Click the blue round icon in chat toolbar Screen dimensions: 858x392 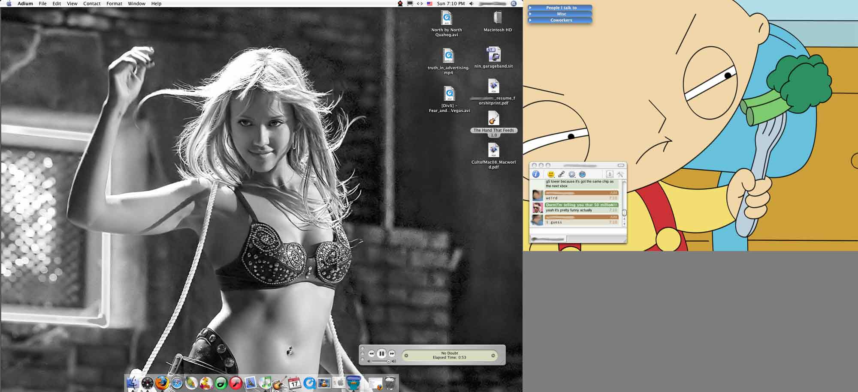582,174
